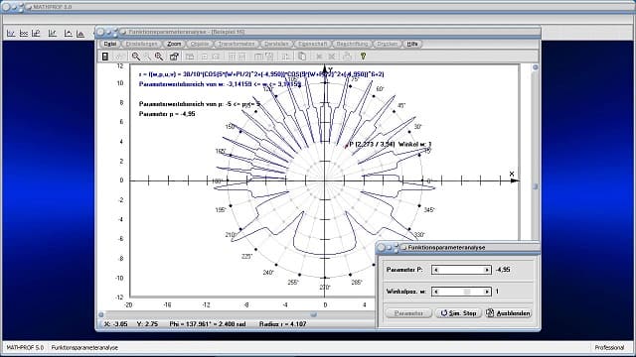The image size is (636, 357).
Task: Click the function formula text at the top of the plot
Action: 261,74
